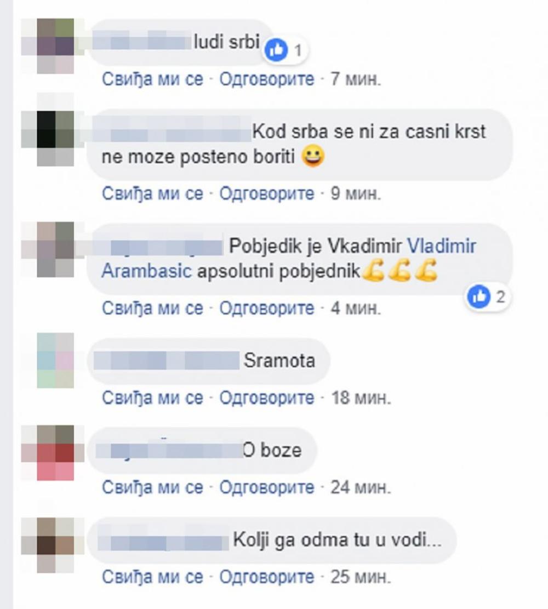Viewport: 548px width, 609px height.
Task: Click Свиђа ми се under 'posteno boriti' comment
Action: [152, 193]
